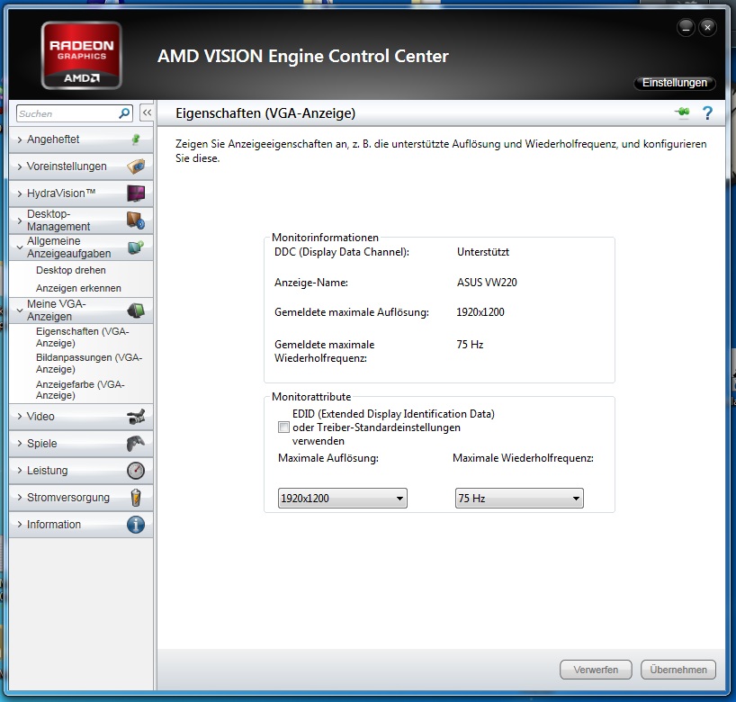The height and width of the screenshot is (702, 736).
Task: Click the Stromversorgung battery icon
Action: coord(136,498)
